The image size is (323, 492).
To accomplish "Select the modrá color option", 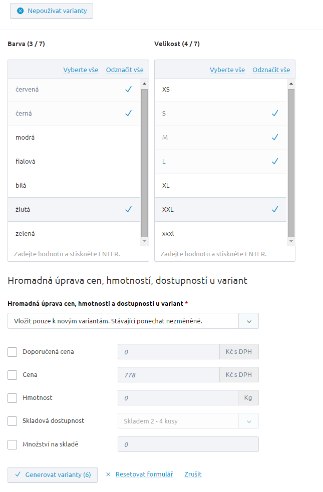I will point(74,138).
